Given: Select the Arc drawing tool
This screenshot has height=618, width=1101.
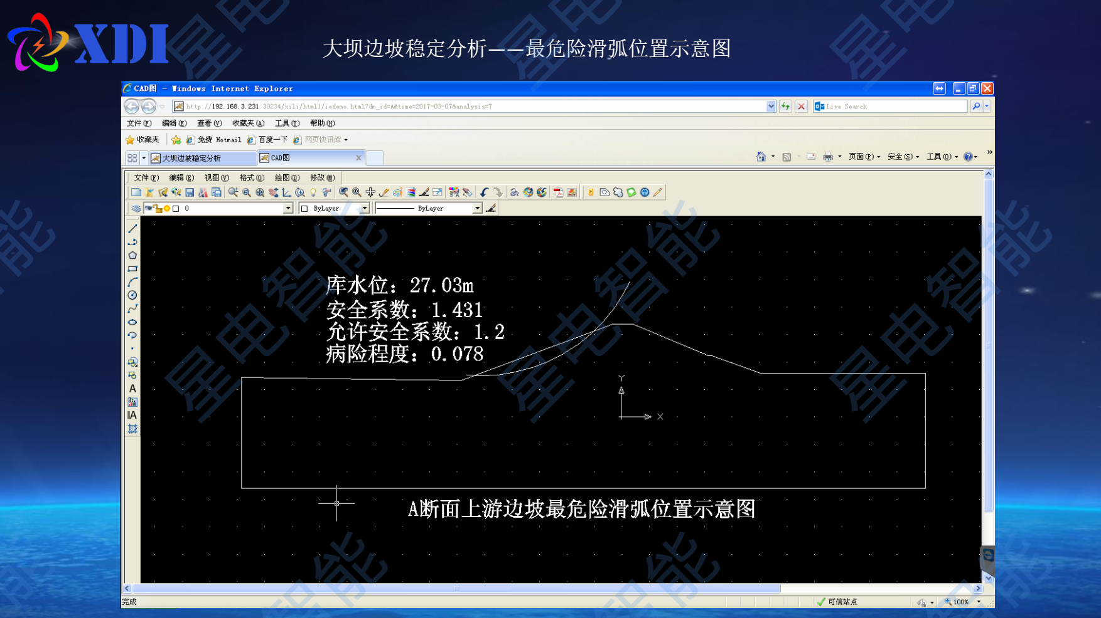Looking at the screenshot, I should (132, 282).
